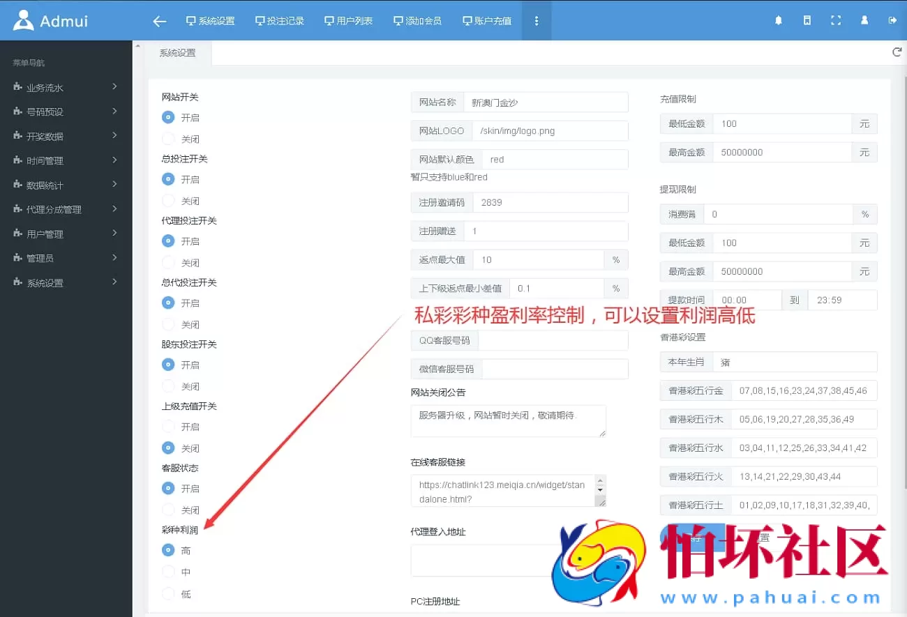Click the mobile device icon in the header
The height and width of the screenshot is (617, 907).
[807, 20]
